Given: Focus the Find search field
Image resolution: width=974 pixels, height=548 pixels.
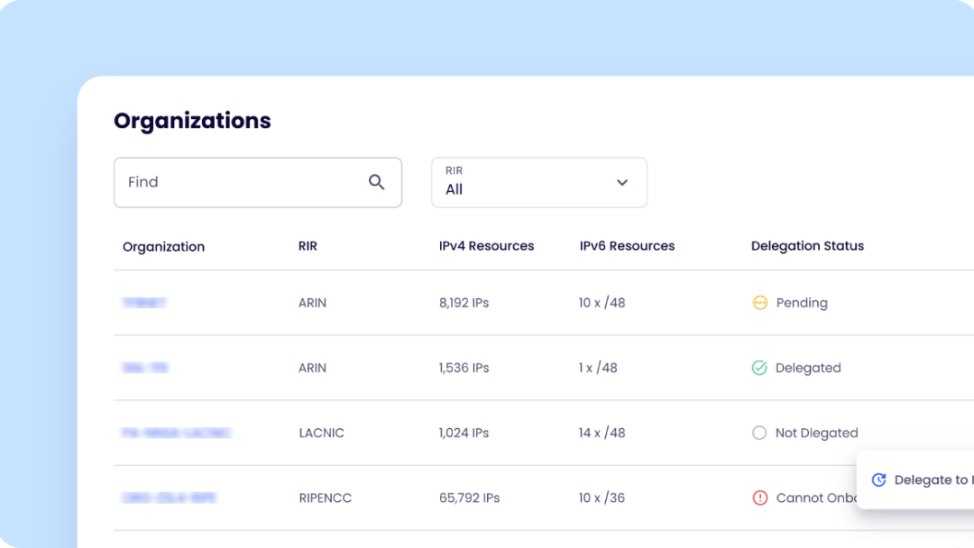Looking at the screenshot, I should 258,182.
